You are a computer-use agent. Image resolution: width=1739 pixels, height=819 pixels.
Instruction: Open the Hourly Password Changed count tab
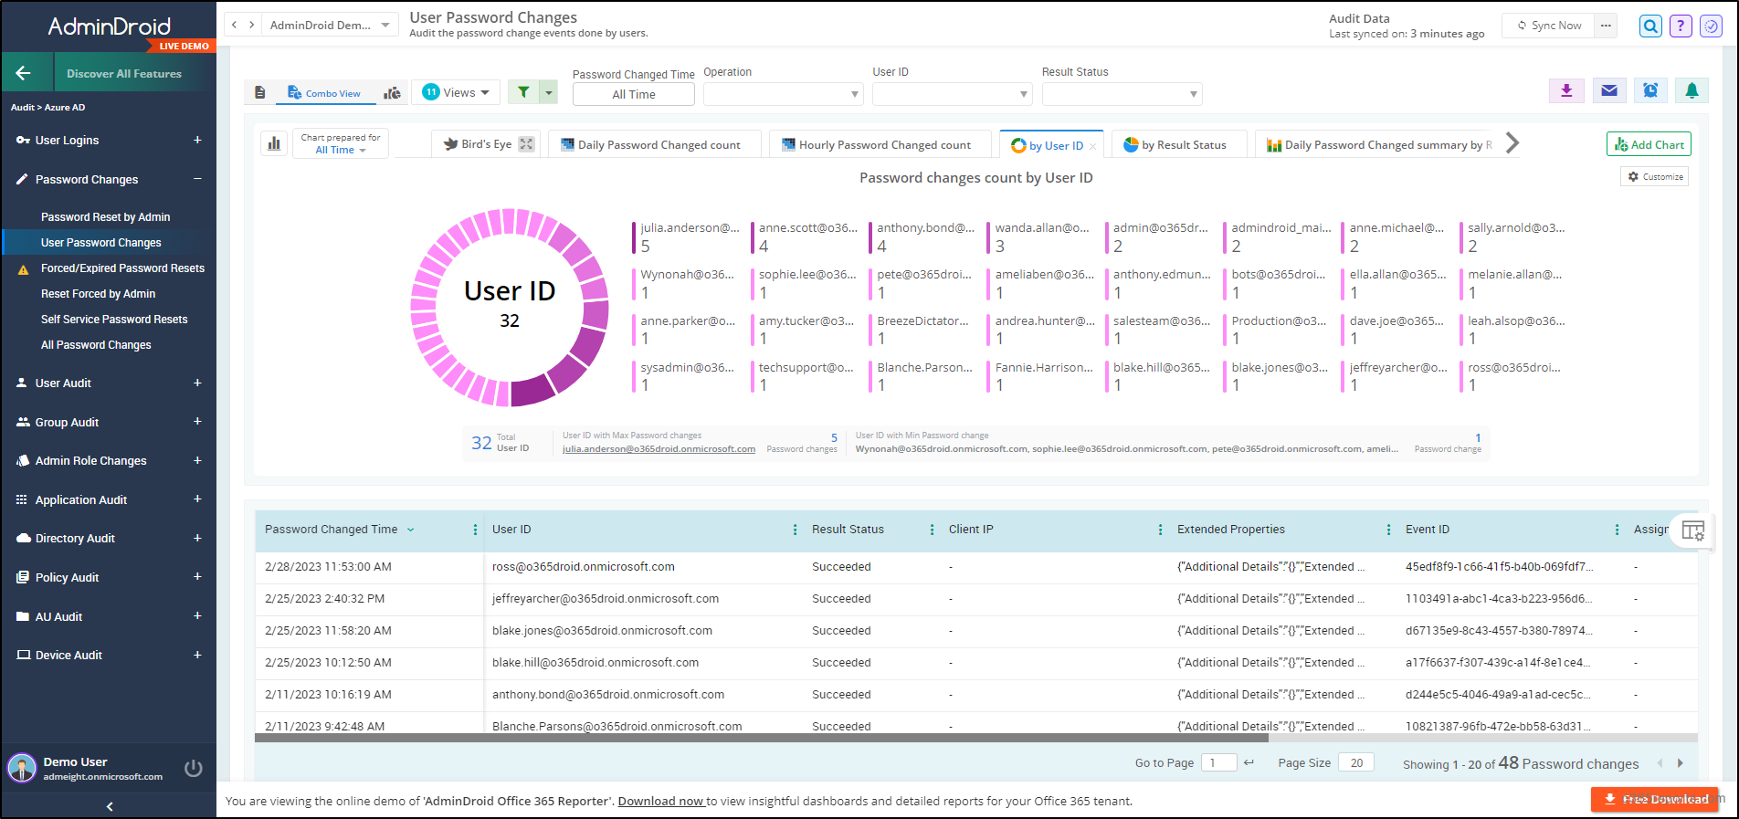coord(880,144)
